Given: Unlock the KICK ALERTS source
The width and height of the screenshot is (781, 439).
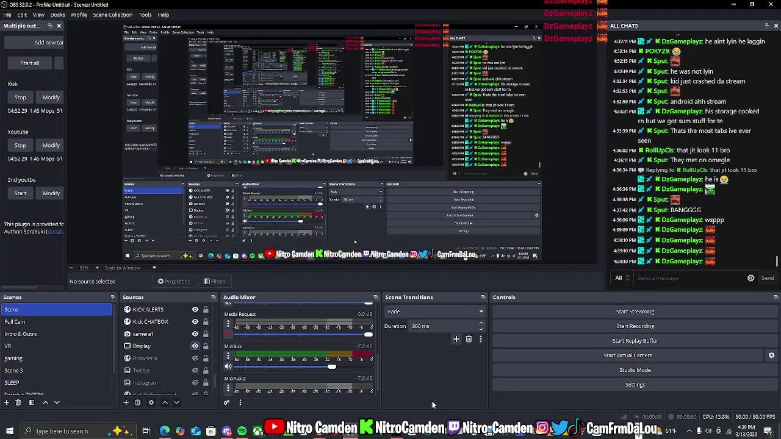Looking at the screenshot, I should [x=206, y=310].
